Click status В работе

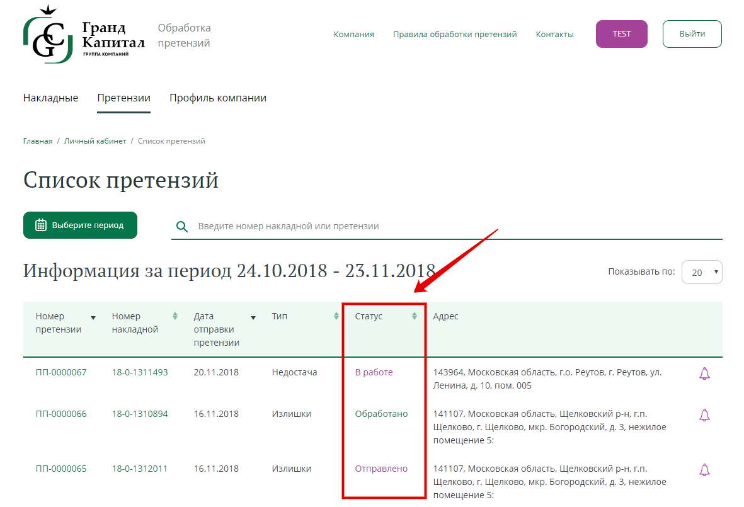coord(374,372)
